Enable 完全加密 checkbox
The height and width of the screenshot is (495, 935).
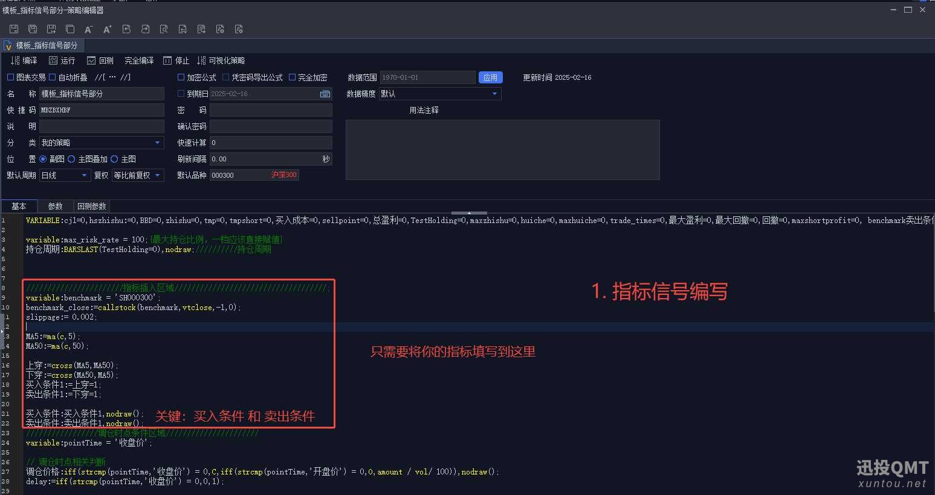coord(292,77)
